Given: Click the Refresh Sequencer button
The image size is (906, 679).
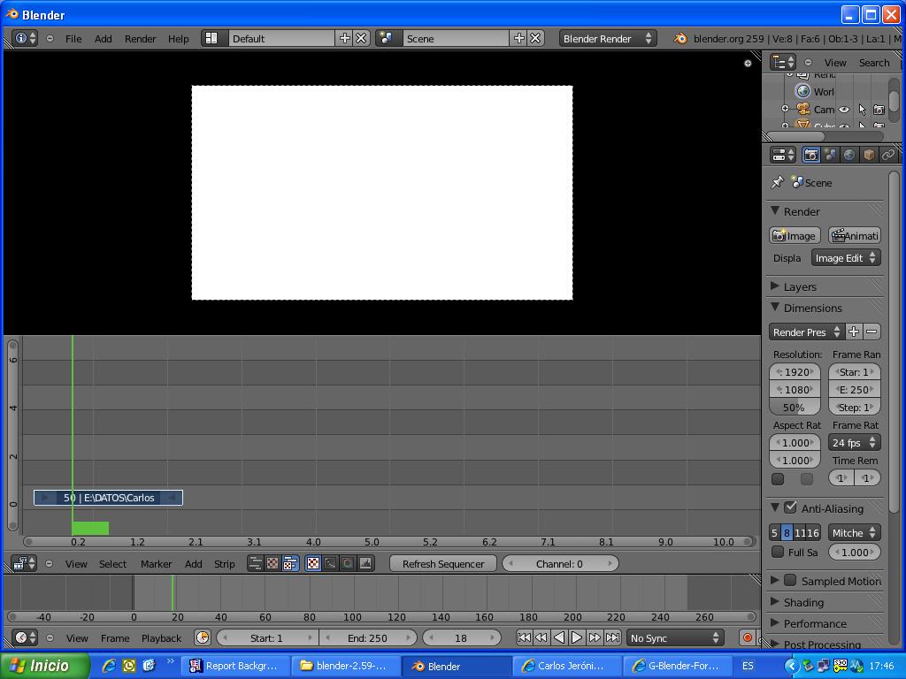Looking at the screenshot, I should pos(442,563).
